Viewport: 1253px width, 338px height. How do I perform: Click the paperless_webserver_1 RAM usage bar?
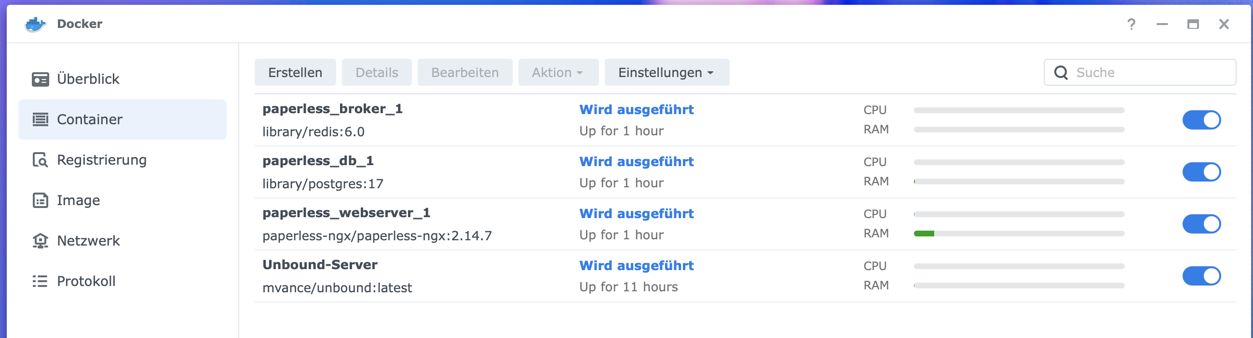[x=1019, y=234]
